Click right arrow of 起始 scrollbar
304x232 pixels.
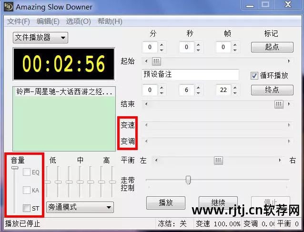click(x=289, y=61)
